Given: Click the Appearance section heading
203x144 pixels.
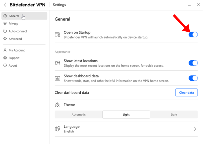Looking at the screenshot, I should [62, 52].
